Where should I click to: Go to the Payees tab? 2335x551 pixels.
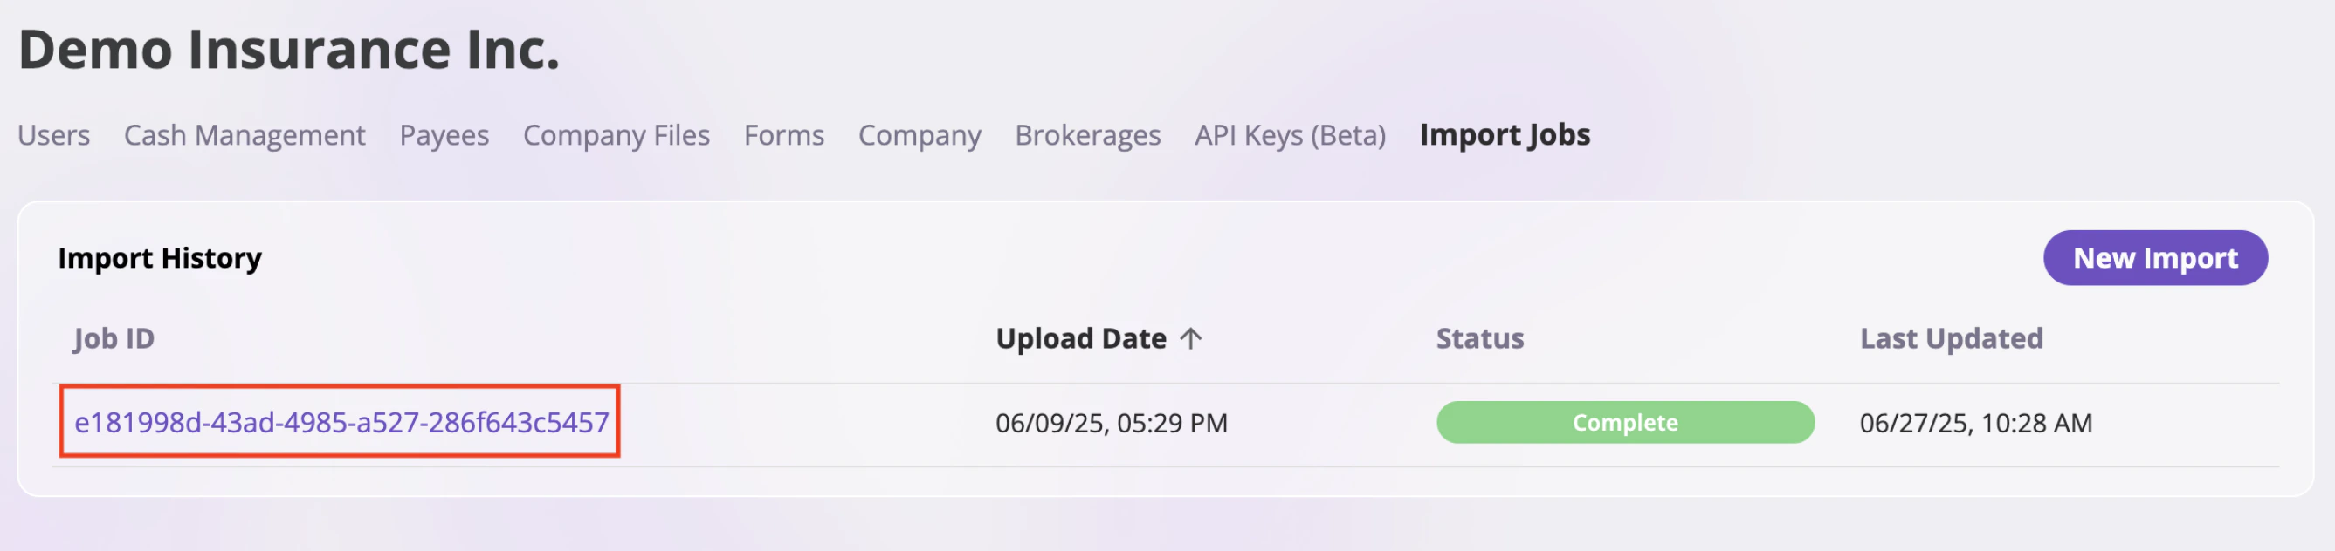click(x=444, y=135)
